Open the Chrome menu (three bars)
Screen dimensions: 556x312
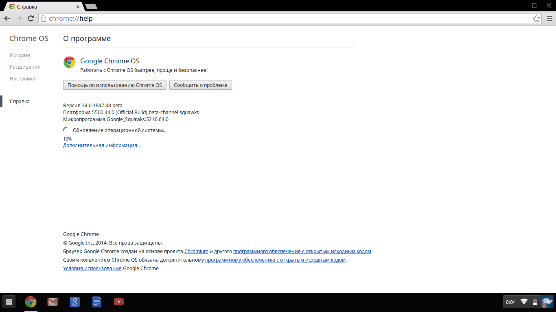[549, 18]
